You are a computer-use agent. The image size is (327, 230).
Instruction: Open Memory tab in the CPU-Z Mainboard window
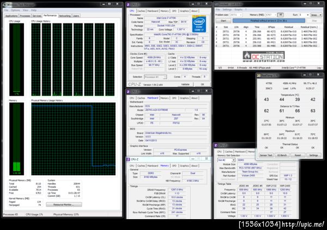pyautogui.click(x=165, y=98)
